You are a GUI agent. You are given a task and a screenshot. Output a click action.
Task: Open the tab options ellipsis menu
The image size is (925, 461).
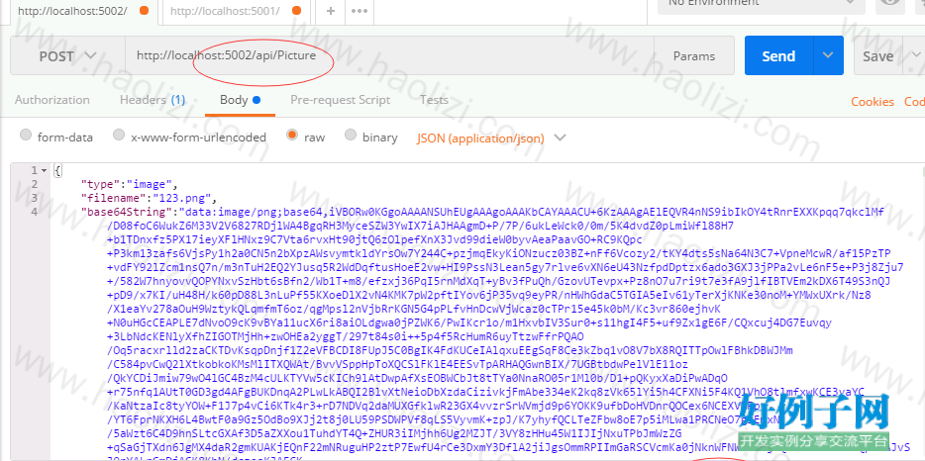tap(360, 11)
